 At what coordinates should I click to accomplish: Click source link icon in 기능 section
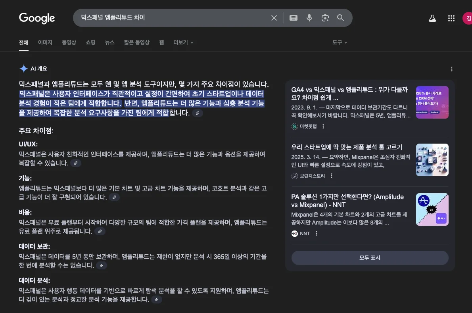(x=114, y=198)
